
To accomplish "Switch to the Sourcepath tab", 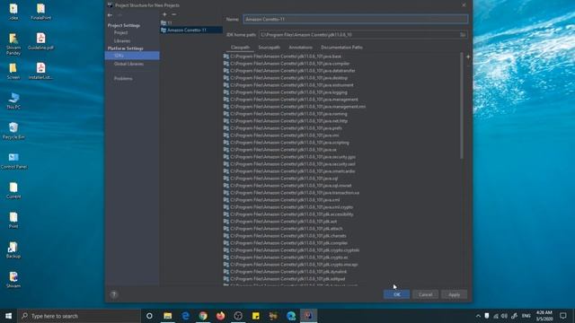I will click(270, 48).
